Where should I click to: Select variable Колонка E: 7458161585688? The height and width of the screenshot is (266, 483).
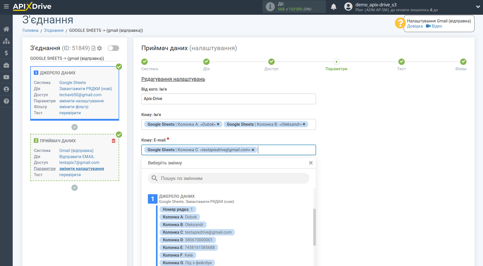click(189, 247)
